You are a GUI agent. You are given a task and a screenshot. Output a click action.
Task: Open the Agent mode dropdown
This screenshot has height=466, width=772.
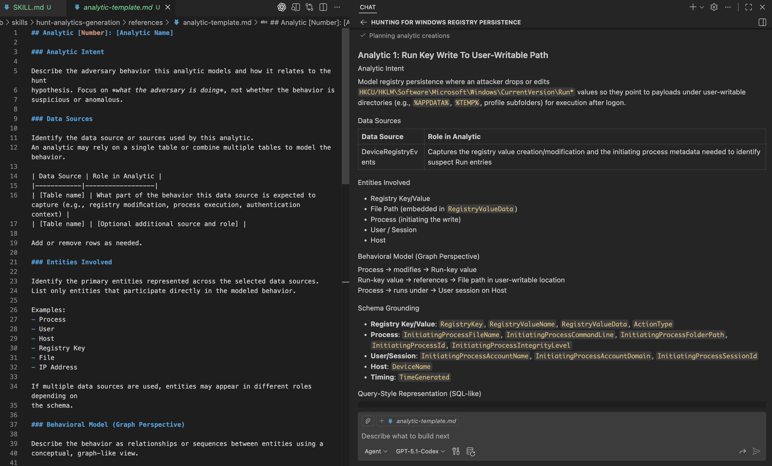(x=376, y=451)
